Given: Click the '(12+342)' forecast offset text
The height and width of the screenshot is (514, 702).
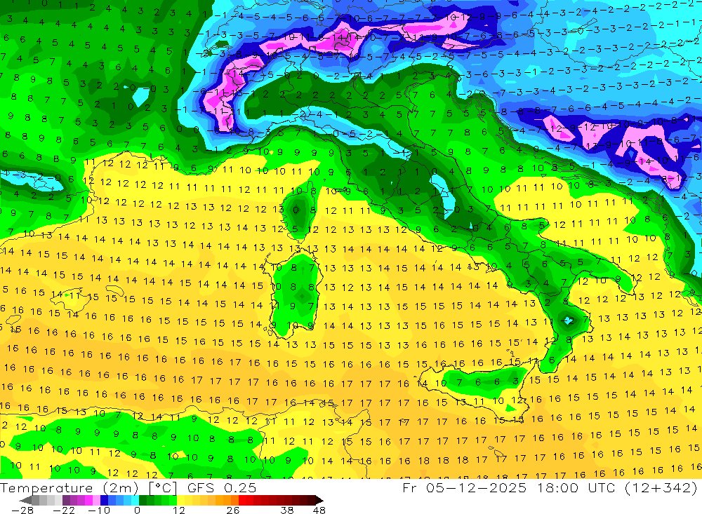Looking at the screenshot, I should [x=663, y=488].
